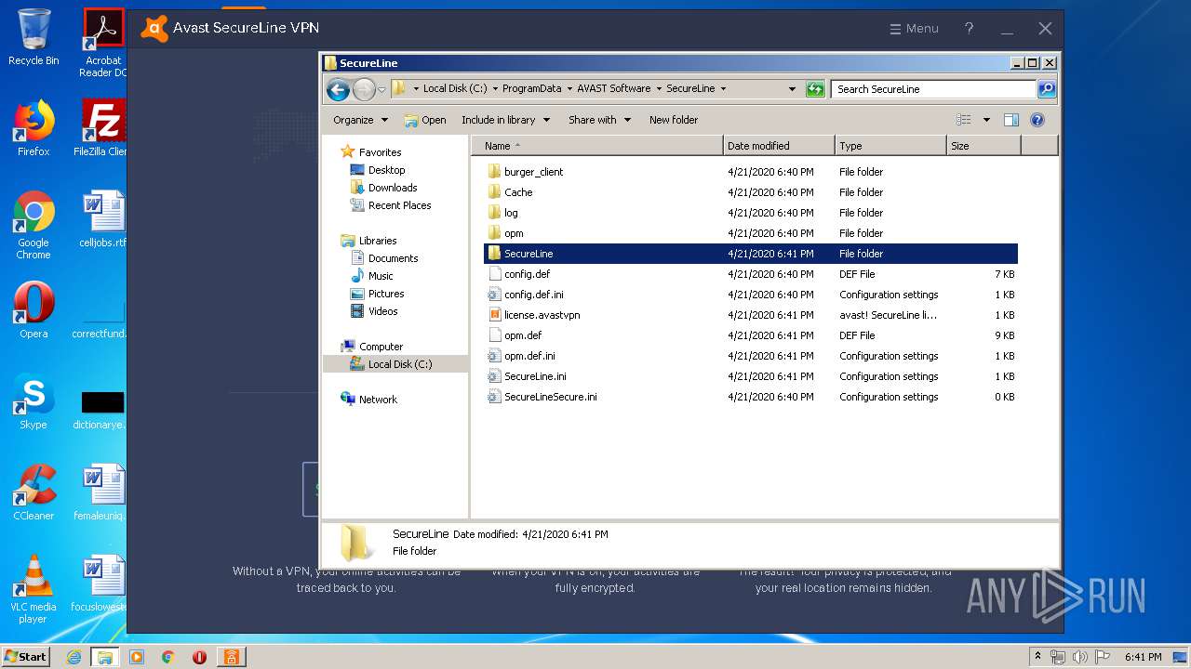The width and height of the screenshot is (1191, 669).
Task: Open Music library
Action: (x=381, y=276)
